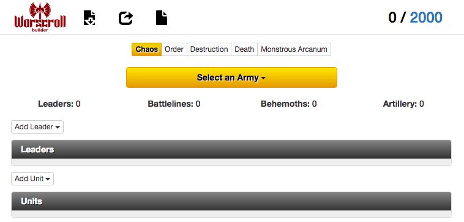Click the save/download list icon
The image size is (464, 222).
pyautogui.click(x=89, y=18)
